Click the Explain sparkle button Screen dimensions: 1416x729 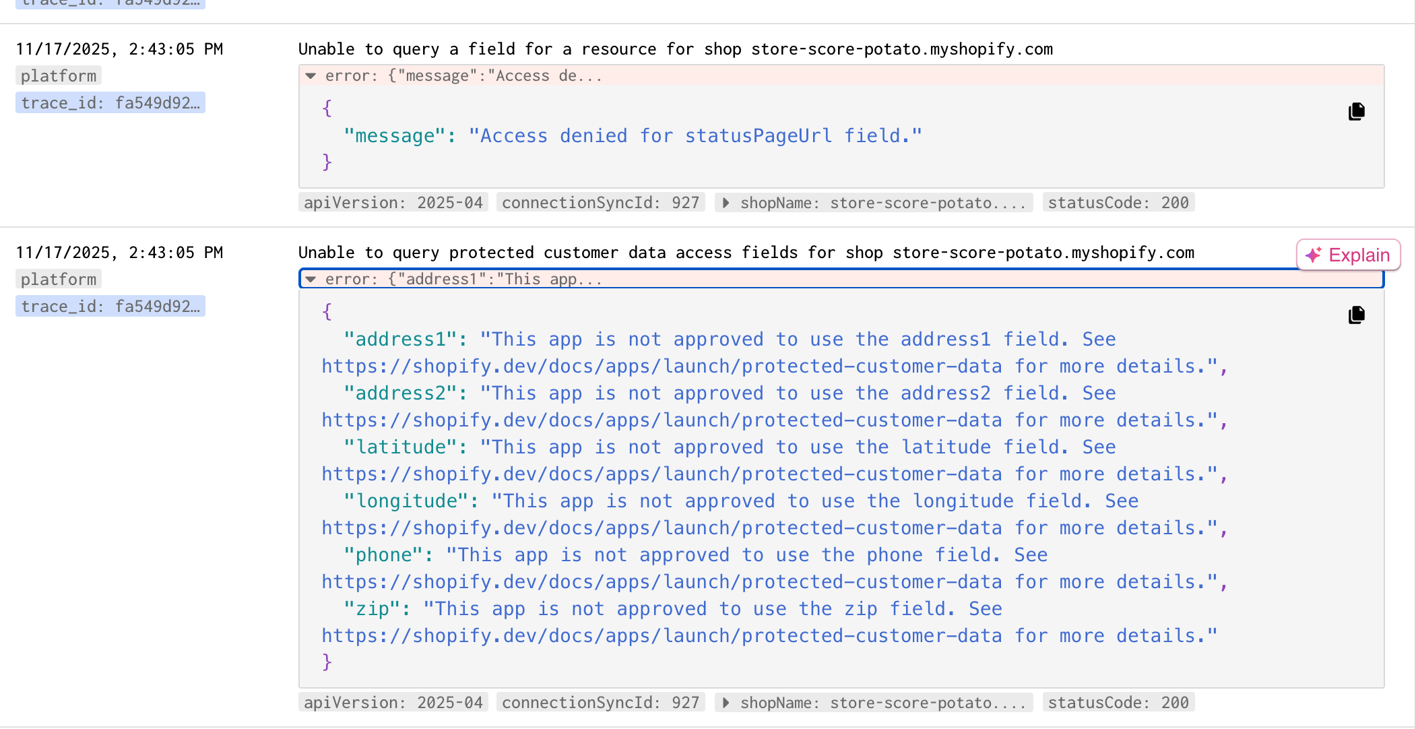[x=1348, y=255]
